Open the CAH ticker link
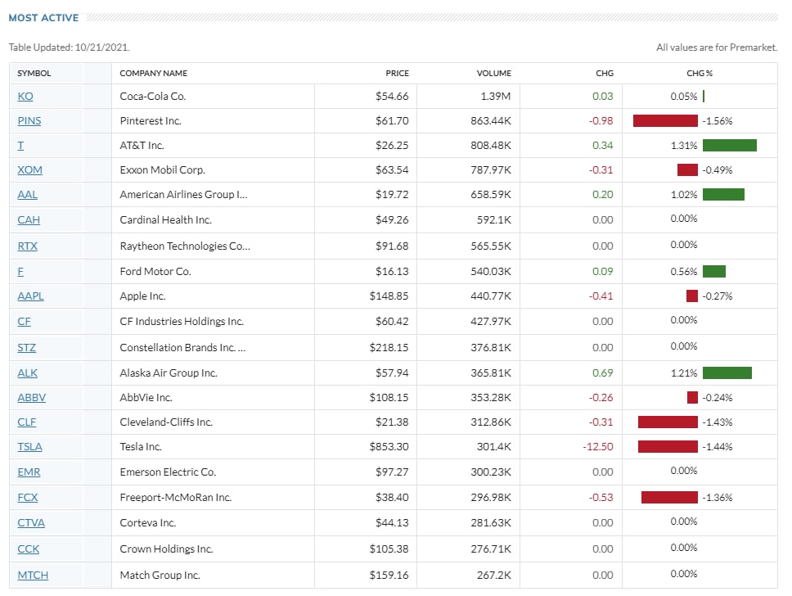 pos(29,220)
